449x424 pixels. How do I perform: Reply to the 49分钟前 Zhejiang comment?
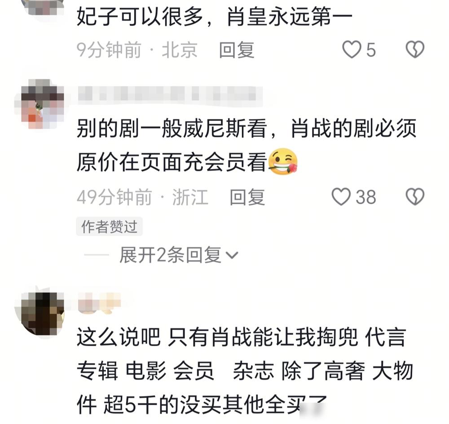[x=247, y=197]
